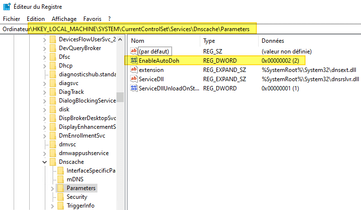361x210 pixels.
Task: Expand the Dfsc key
Action: [45, 57]
